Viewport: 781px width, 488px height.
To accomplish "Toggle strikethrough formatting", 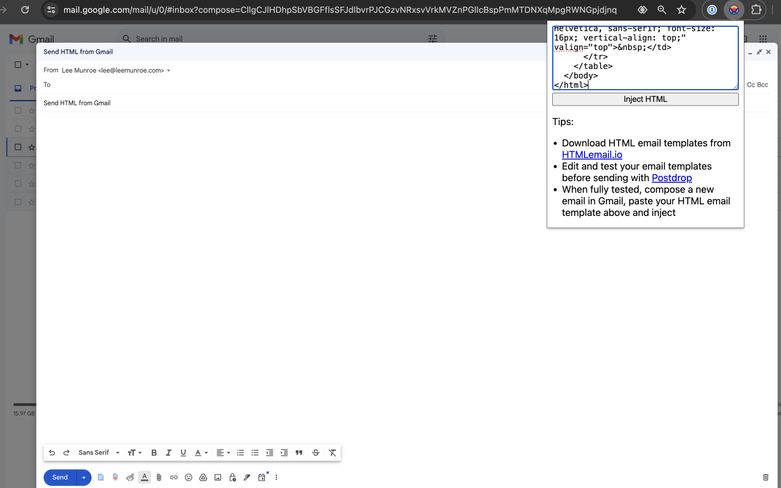I will (x=315, y=453).
